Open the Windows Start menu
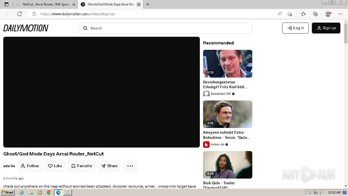The width and height of the screenshot is (348, 196). [x=7, y=192]
